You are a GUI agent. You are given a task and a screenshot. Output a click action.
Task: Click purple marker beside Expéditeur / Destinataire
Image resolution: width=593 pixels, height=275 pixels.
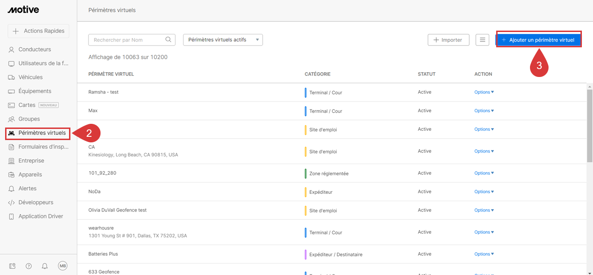pos(305,254)
